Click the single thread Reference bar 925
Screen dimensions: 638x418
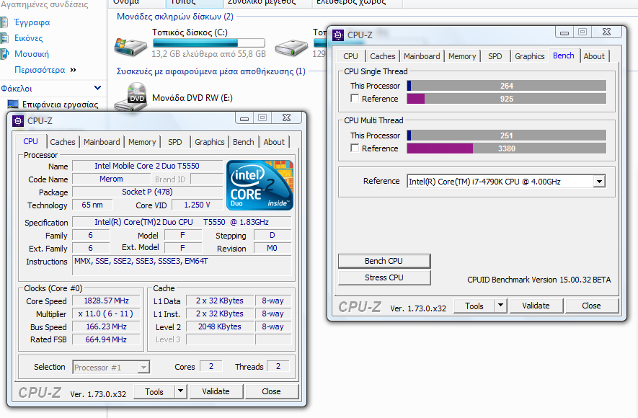507,99
